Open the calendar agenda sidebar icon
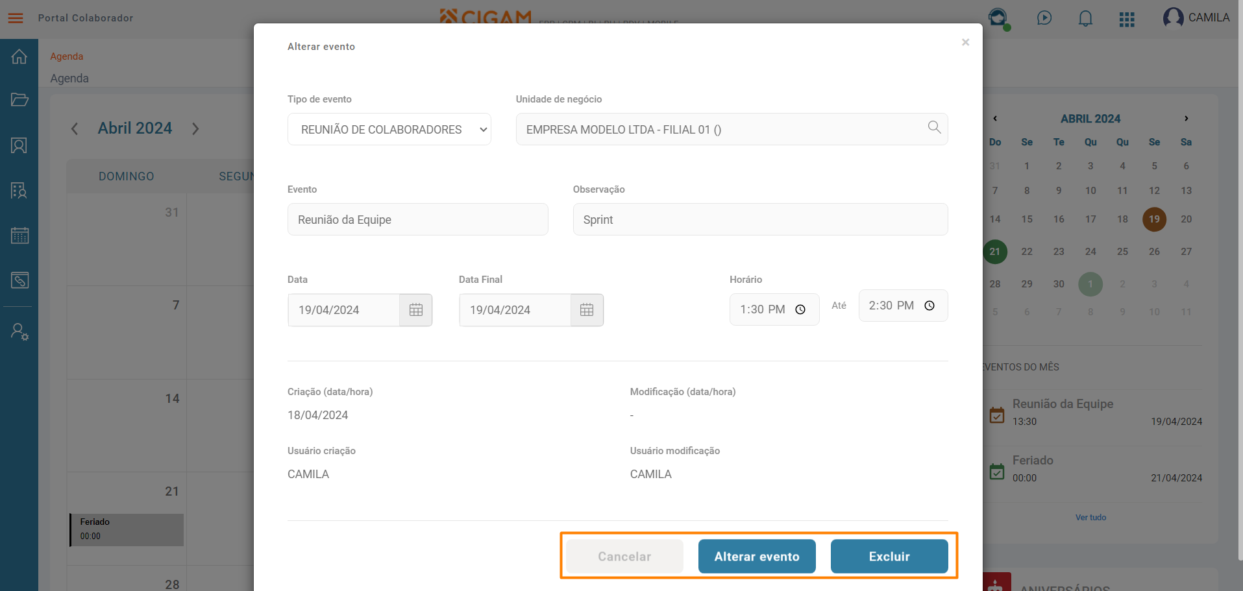 pos(19,235)
